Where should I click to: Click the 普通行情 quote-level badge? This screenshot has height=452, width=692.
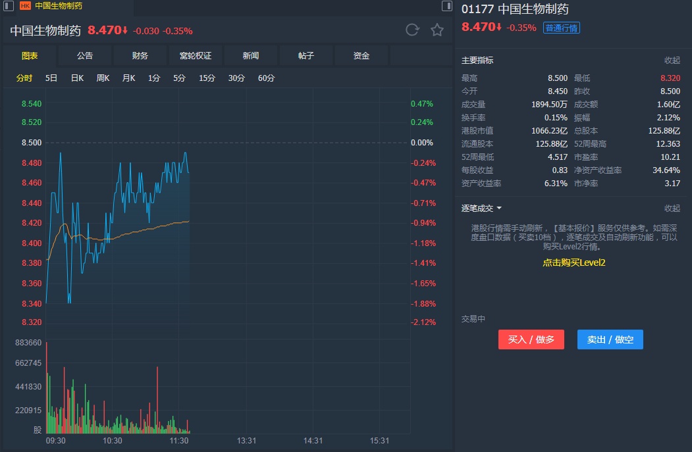562,28
